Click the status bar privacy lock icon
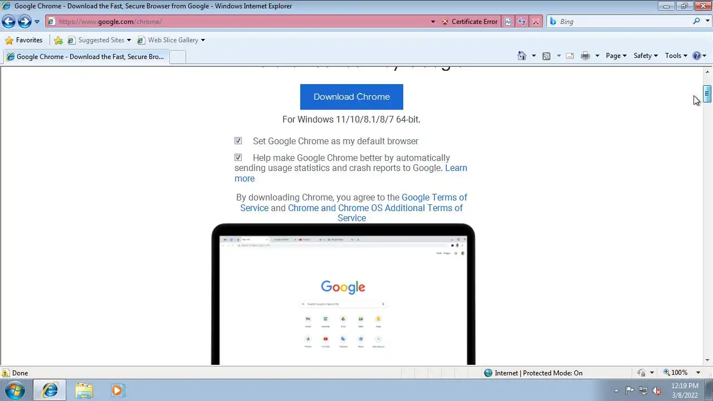Screen dimensions: 713x401 642,373
